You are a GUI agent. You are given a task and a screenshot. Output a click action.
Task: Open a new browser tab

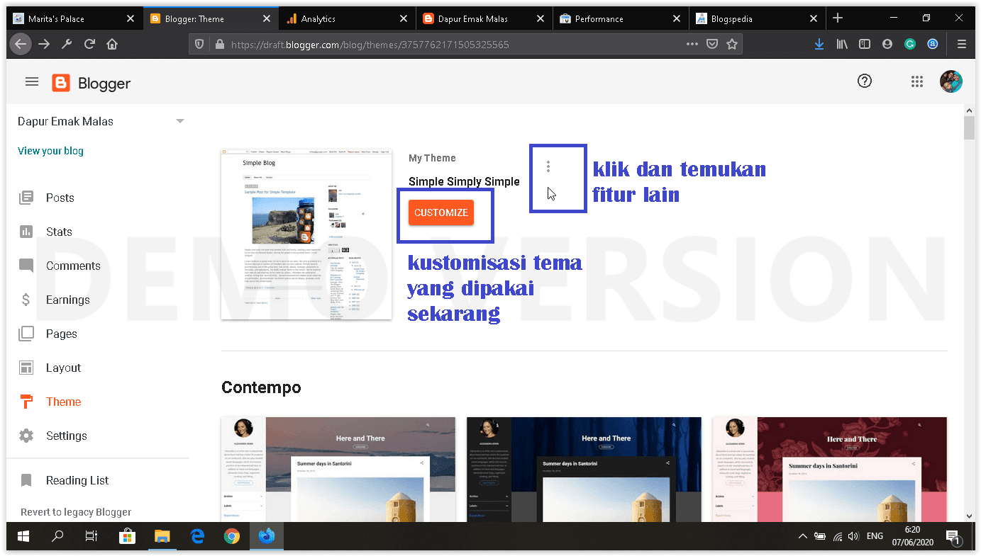838,18
